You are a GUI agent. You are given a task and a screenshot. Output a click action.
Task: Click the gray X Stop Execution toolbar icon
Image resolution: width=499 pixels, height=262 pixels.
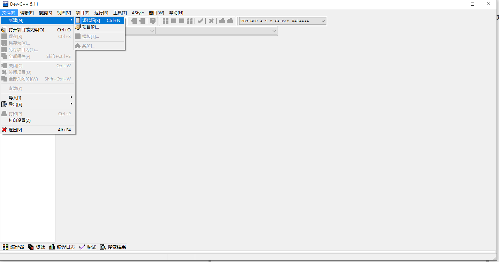pos(211,21)
